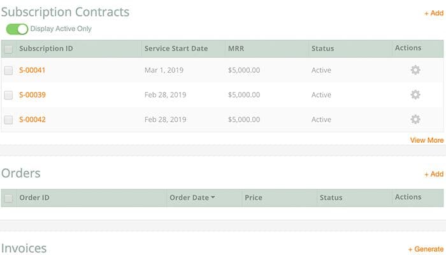This screenshot has height=255, width=446.
Task: Open gear actions for subscription S-00041
Action: pyautogui.click(x=415, y=70)
